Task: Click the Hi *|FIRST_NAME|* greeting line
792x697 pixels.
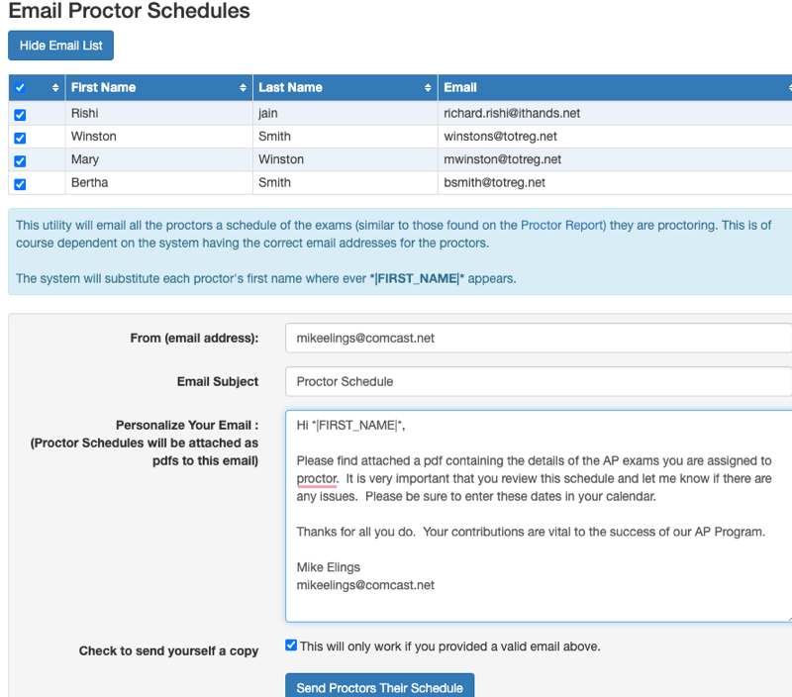Action: click(x=351, y=426)
